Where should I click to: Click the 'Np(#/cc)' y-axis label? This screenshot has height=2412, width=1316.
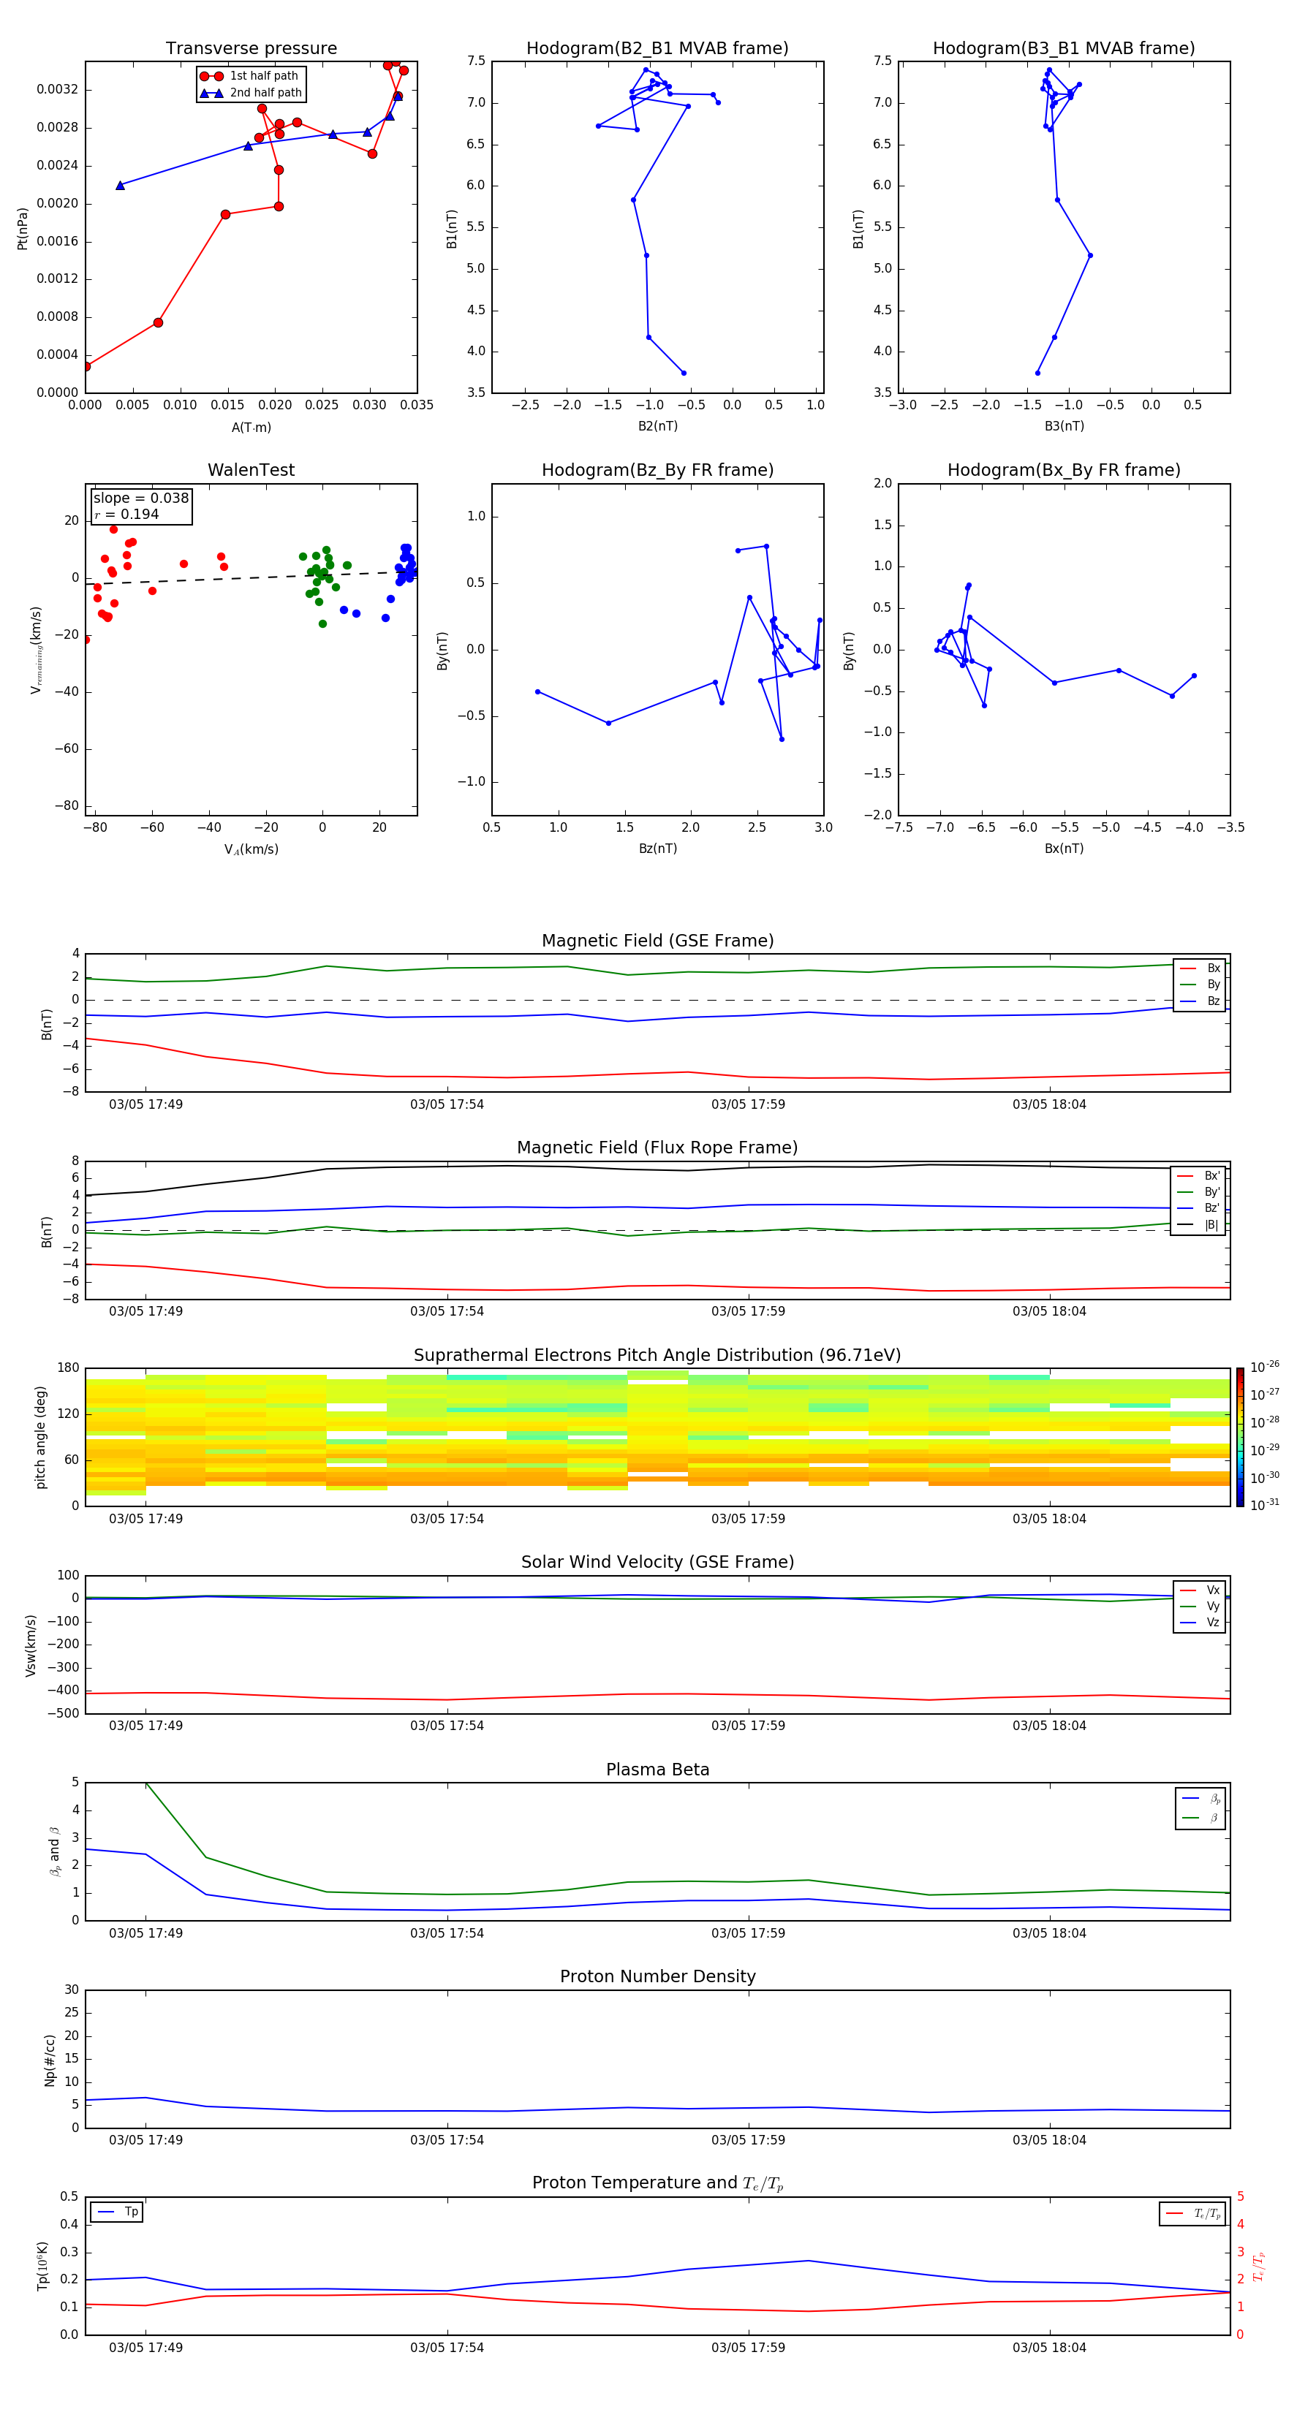coord(50,2060)
